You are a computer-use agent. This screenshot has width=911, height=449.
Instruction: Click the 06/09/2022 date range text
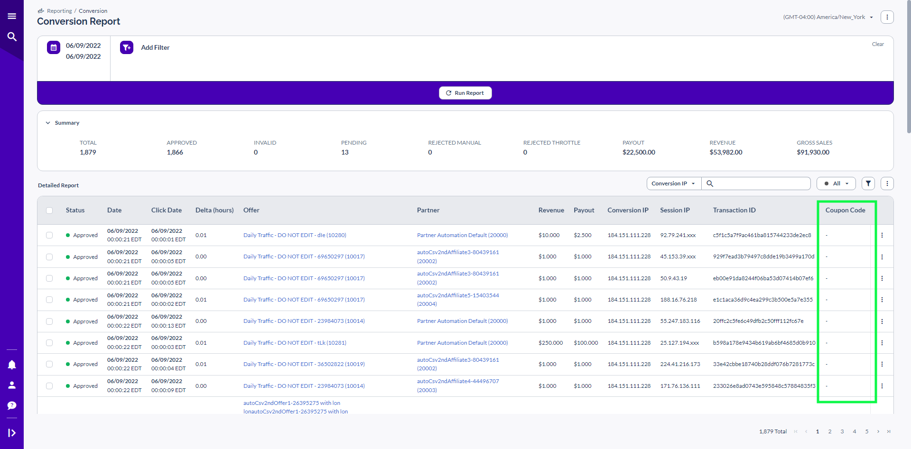point(83,51)
